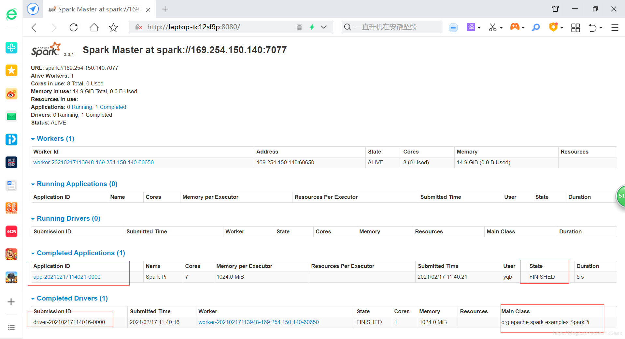Screen dimensions: 625x339
Task: Click the undo closed tab arrow icon
Action: (x=592, y=28)
